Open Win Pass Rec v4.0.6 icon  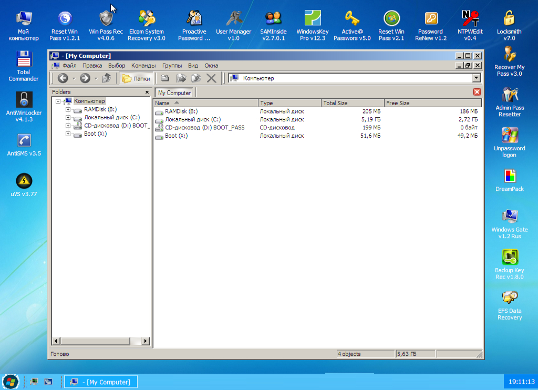tap(106, 25)
